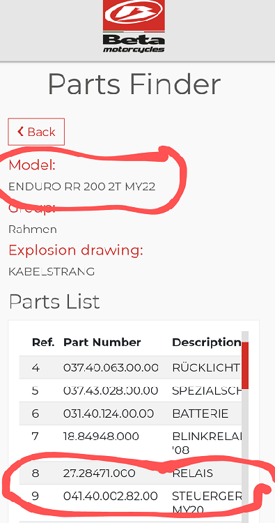Select part number 037.40.063.00.00
This screenshot has height=523, width=275.
tap(111, 367)
